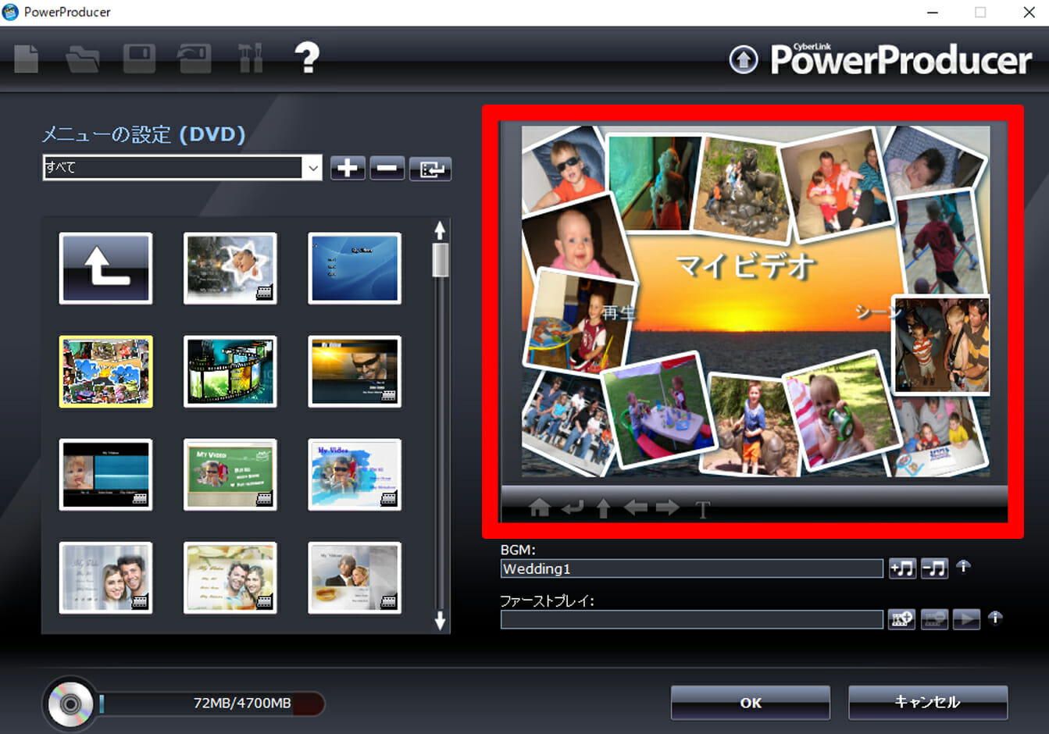Select the black and teal baby template
1049x734 pixels.
(105, 474)
